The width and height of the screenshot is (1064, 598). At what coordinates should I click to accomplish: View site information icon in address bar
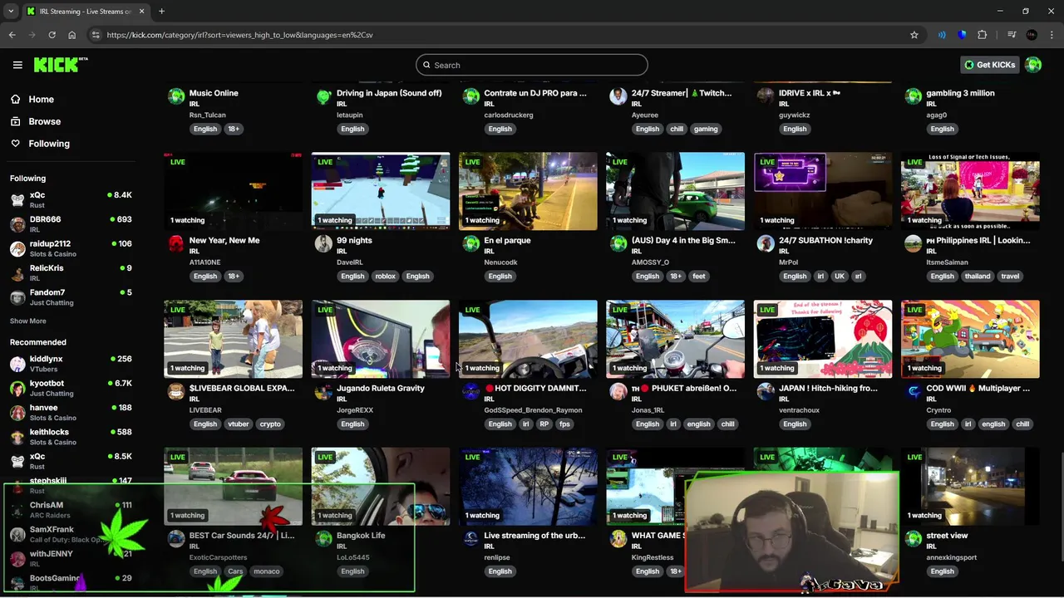pos(96,35)
